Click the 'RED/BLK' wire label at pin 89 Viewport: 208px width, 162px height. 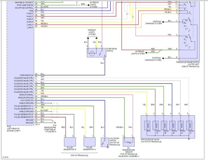coord(44,23)
